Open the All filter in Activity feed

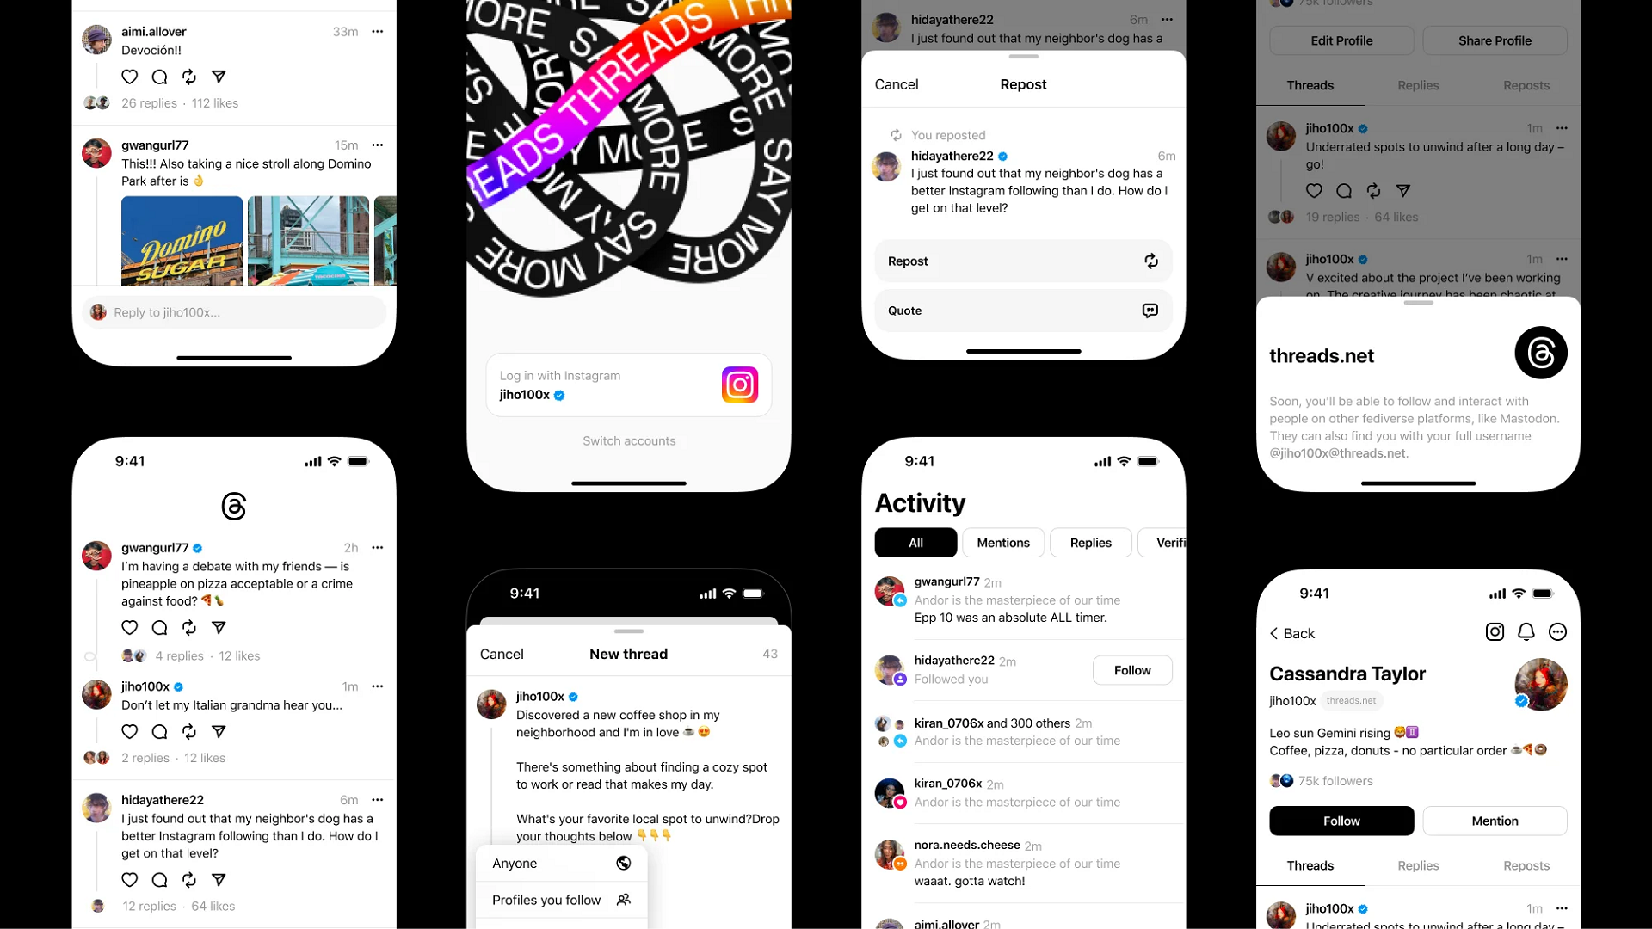[915, 542]
